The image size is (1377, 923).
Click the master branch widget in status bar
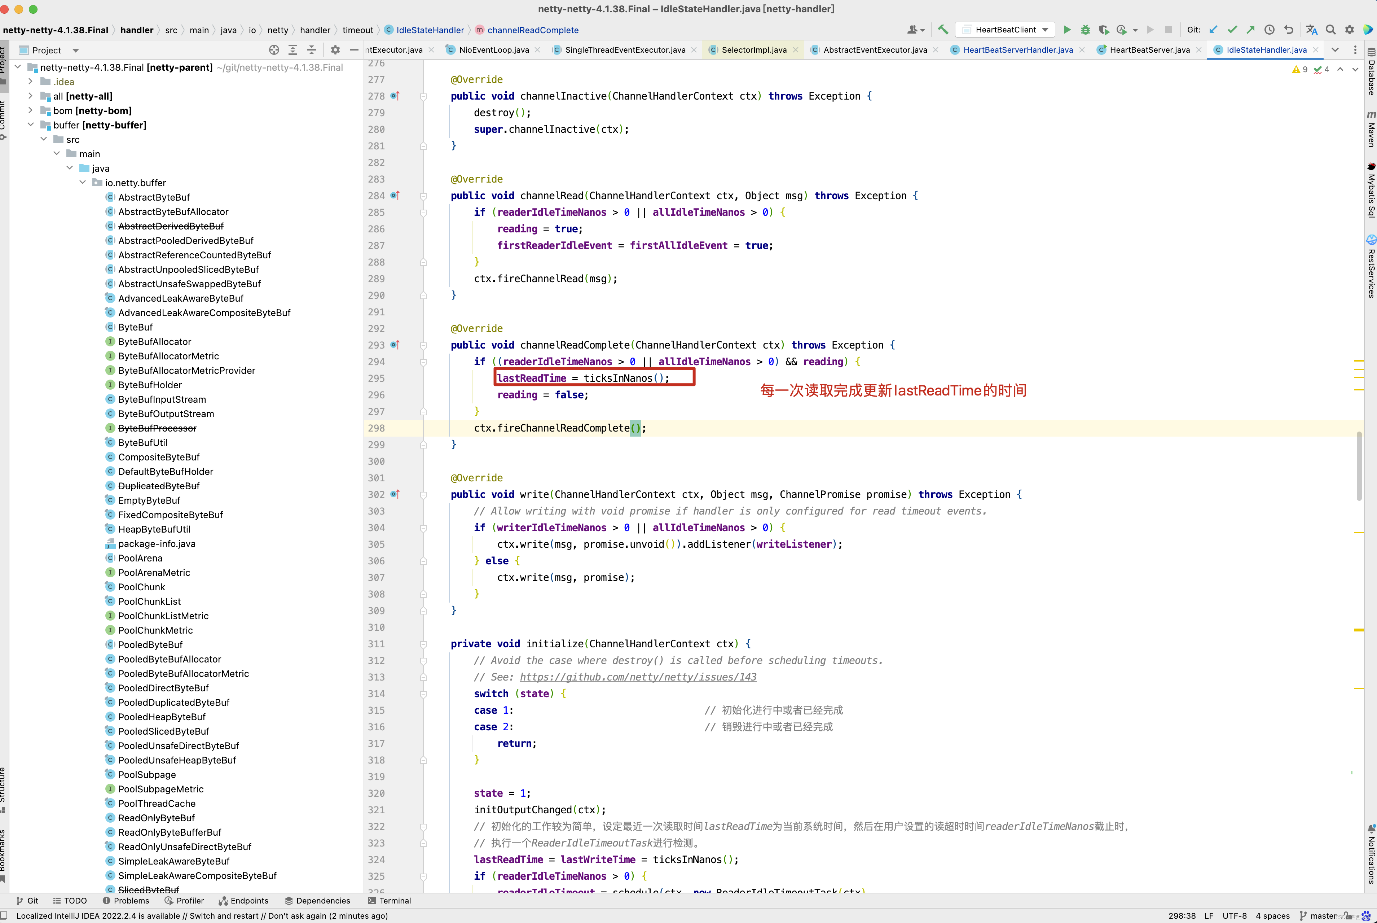tap(1322, 916)
